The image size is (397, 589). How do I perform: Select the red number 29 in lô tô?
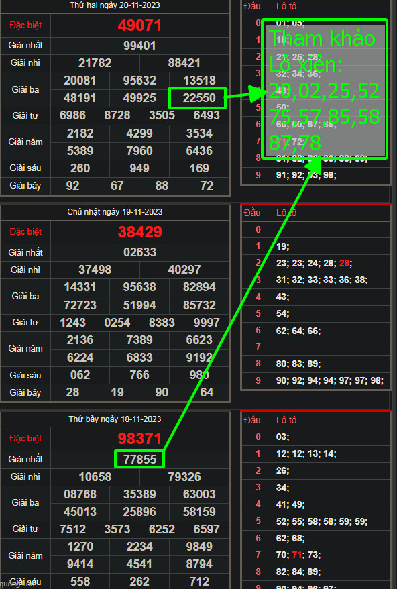click(344, 264)
